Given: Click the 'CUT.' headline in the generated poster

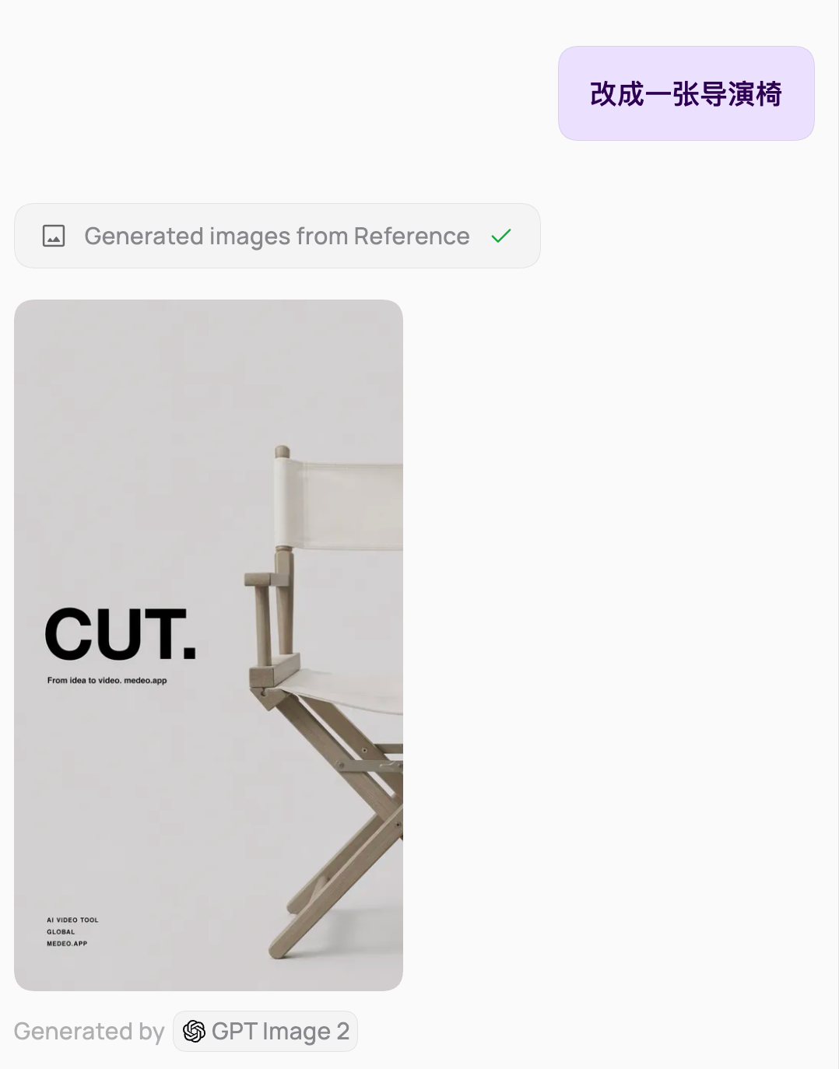Looking at the screenshot, I should point(121,634).
